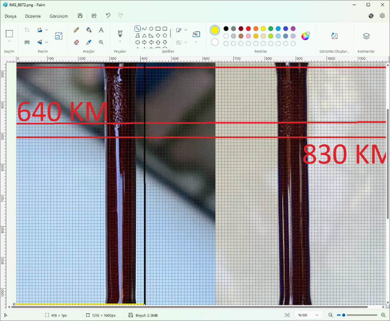Select Color 1 yellow swatch
The height and width of the screenshot is (321, 390).
point(215,31)
